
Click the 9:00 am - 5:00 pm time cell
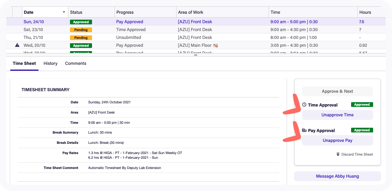tap(294, 22)
